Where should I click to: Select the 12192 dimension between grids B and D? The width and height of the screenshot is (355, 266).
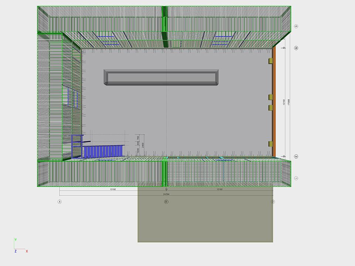(220, 190)
